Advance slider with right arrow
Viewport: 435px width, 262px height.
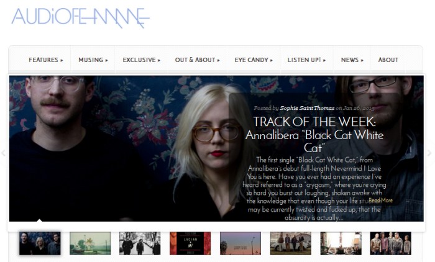tap(429, 153)
